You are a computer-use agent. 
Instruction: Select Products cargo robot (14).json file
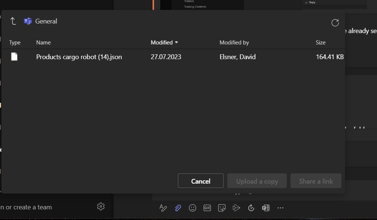(79, 57)
